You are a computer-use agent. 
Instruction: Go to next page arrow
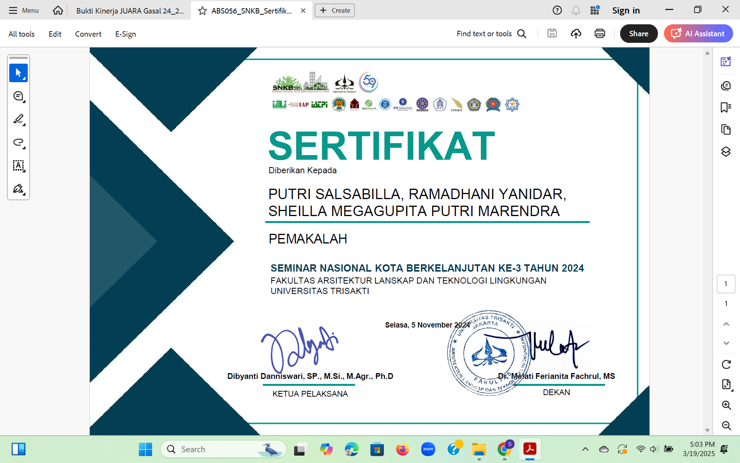[x=726, y=343]
